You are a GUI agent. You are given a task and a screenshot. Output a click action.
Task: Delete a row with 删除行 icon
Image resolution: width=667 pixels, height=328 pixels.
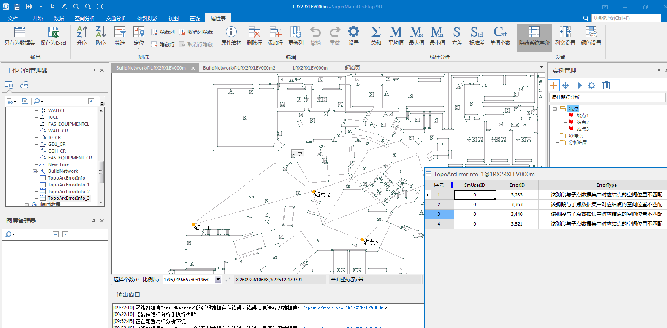click(254, 36)
